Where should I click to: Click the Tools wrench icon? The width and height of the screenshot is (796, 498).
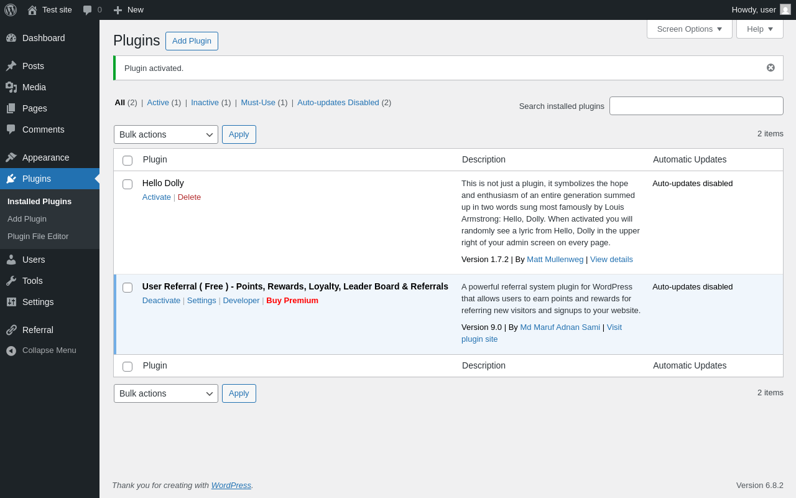[x=11, y=281]
